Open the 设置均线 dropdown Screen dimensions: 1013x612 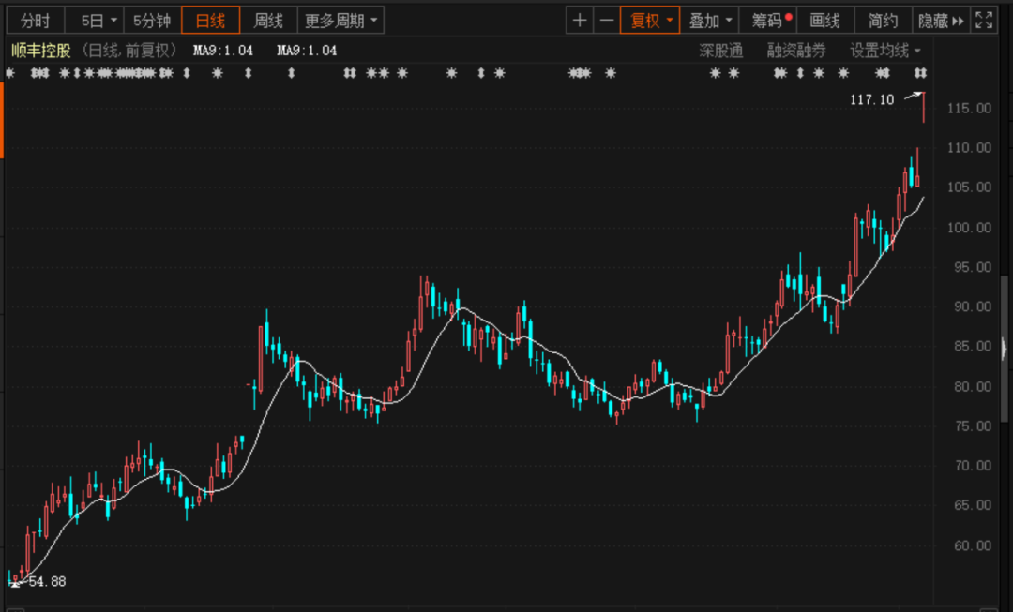(884, 51)
